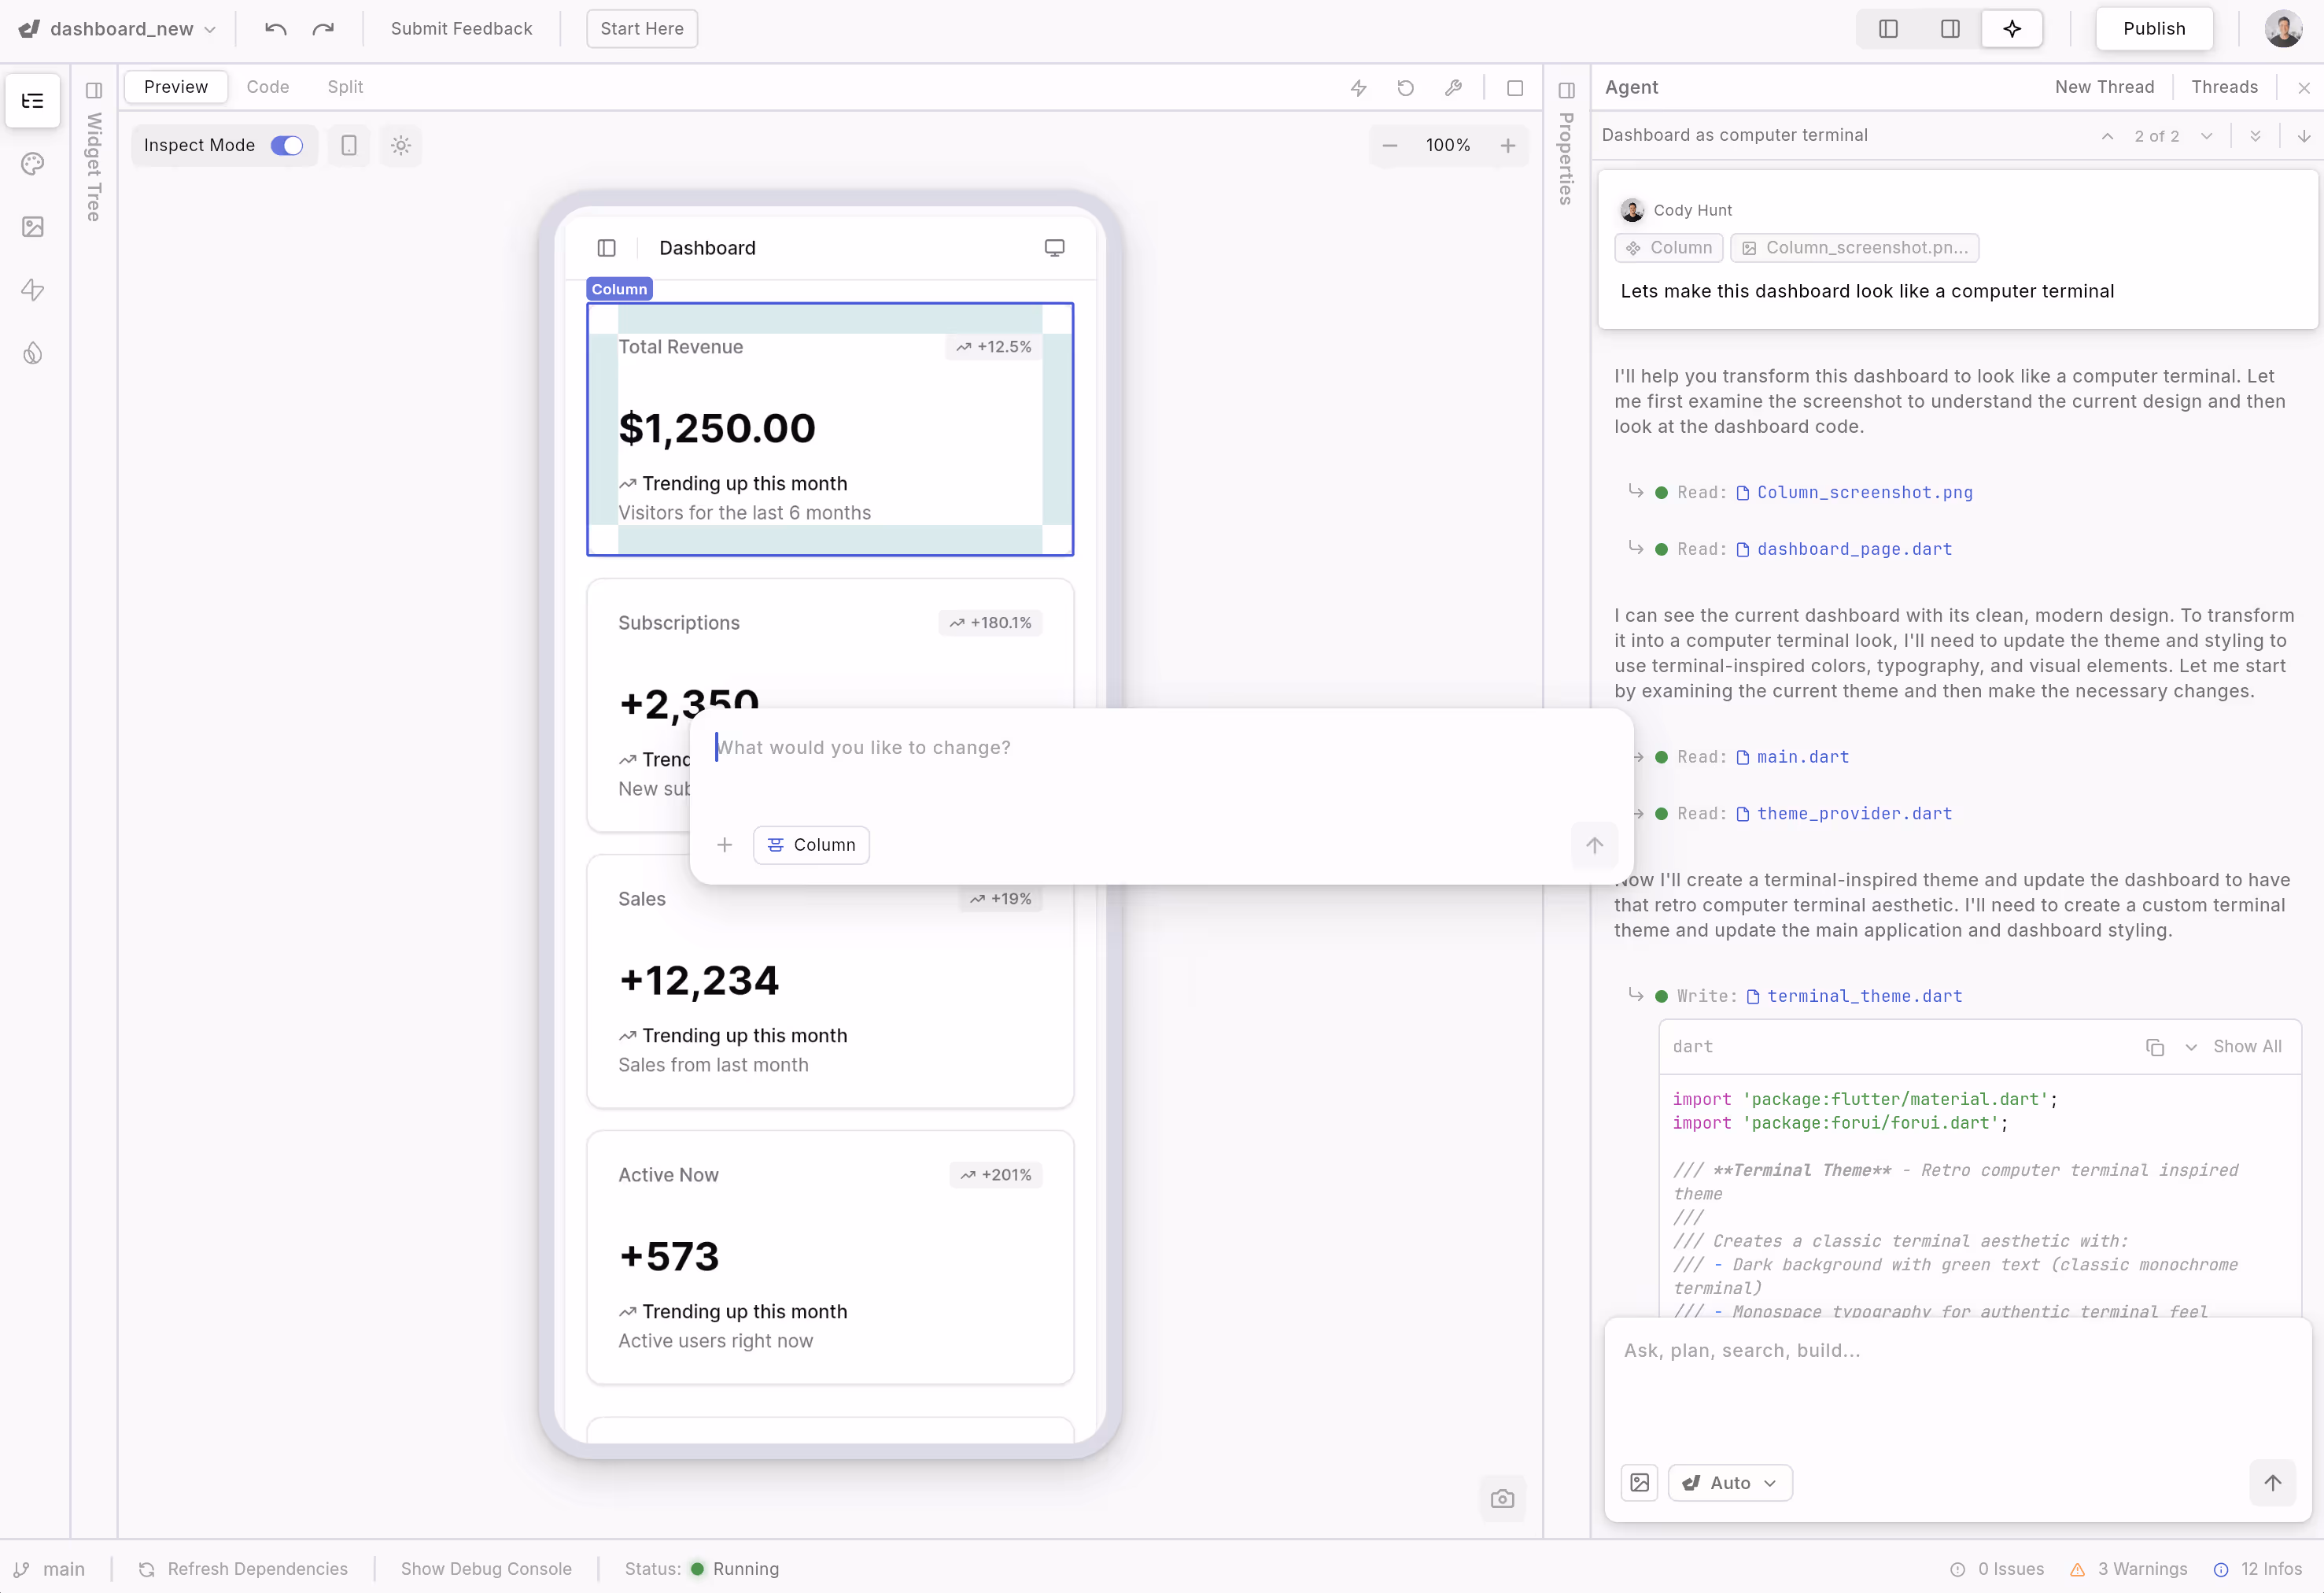
Task: Switch to the Split view tab
Action: tap(345, 87)
